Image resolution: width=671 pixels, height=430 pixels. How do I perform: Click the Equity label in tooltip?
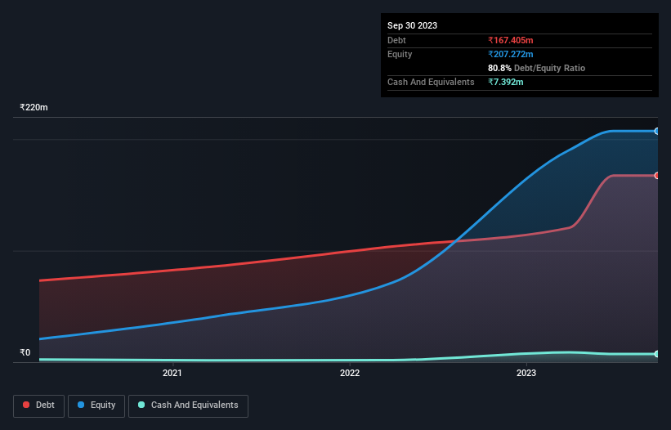[400, 54]
